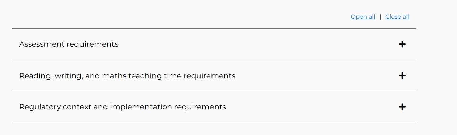
Task: Toggle the maths teaching time requirements panel
Action: click(x=214, y=76)
